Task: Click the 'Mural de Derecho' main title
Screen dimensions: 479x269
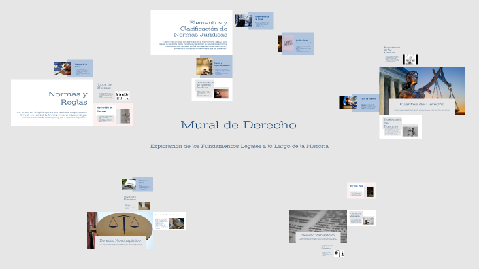Action: (x=238, y=125)
